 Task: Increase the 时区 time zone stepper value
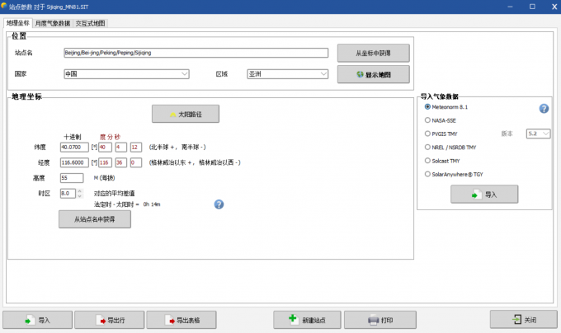[x=80, y=190]
